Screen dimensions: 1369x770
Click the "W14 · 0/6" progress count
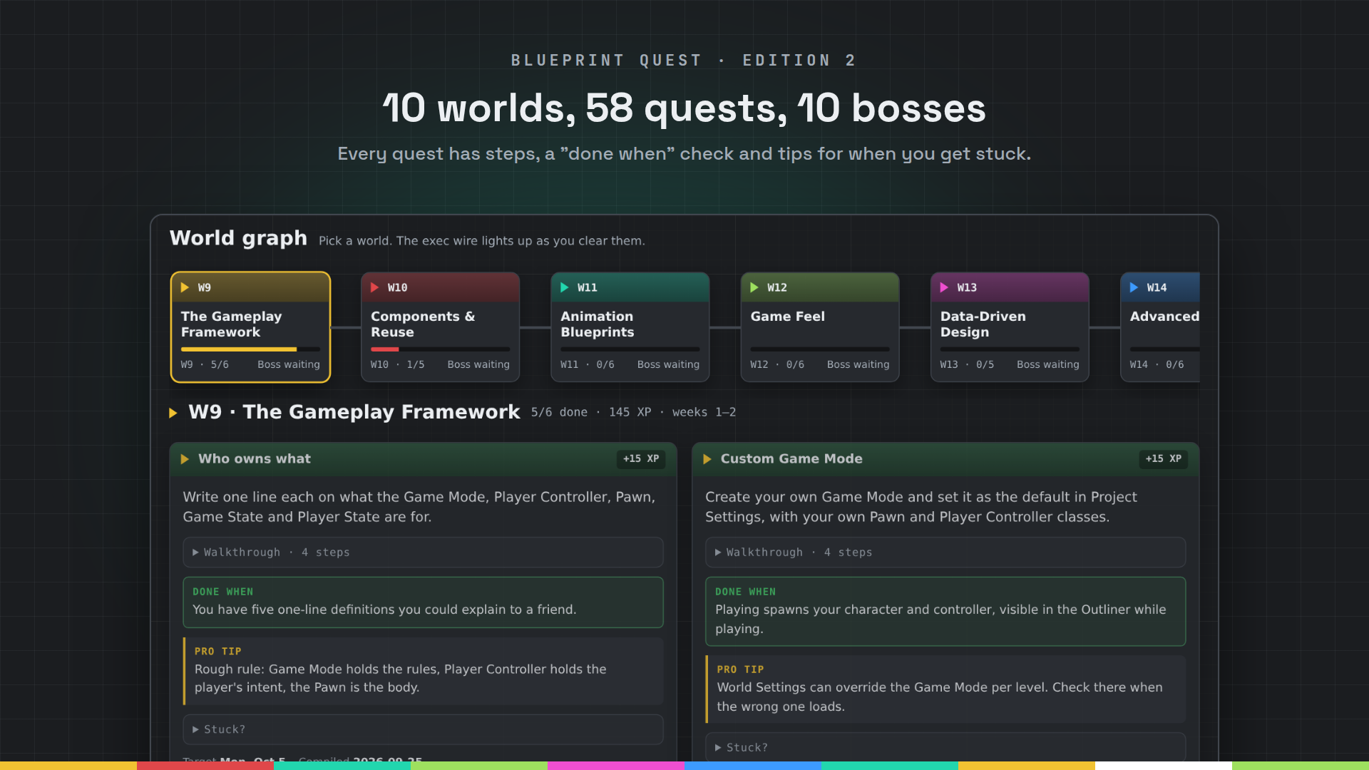click(1157, 364)
